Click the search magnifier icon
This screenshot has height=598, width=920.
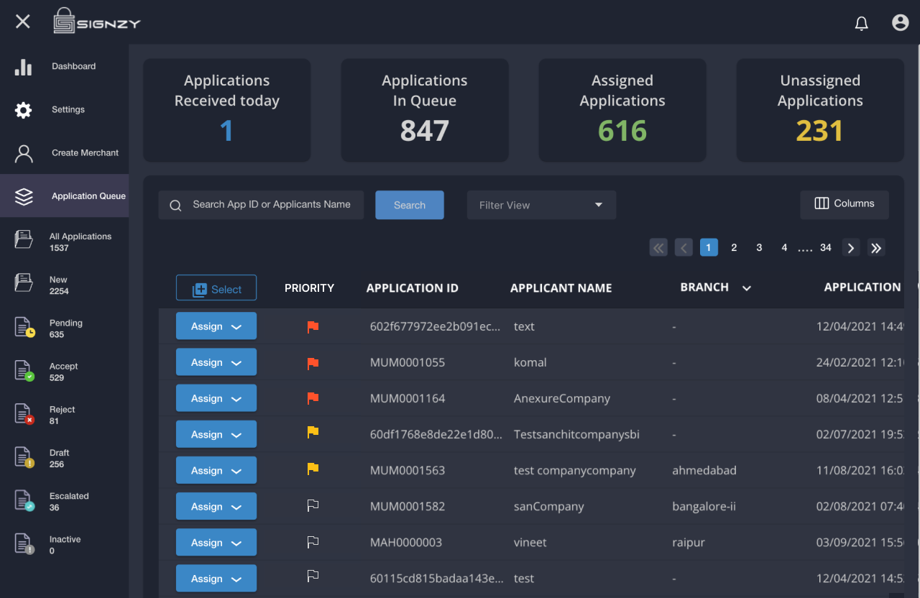175,206
